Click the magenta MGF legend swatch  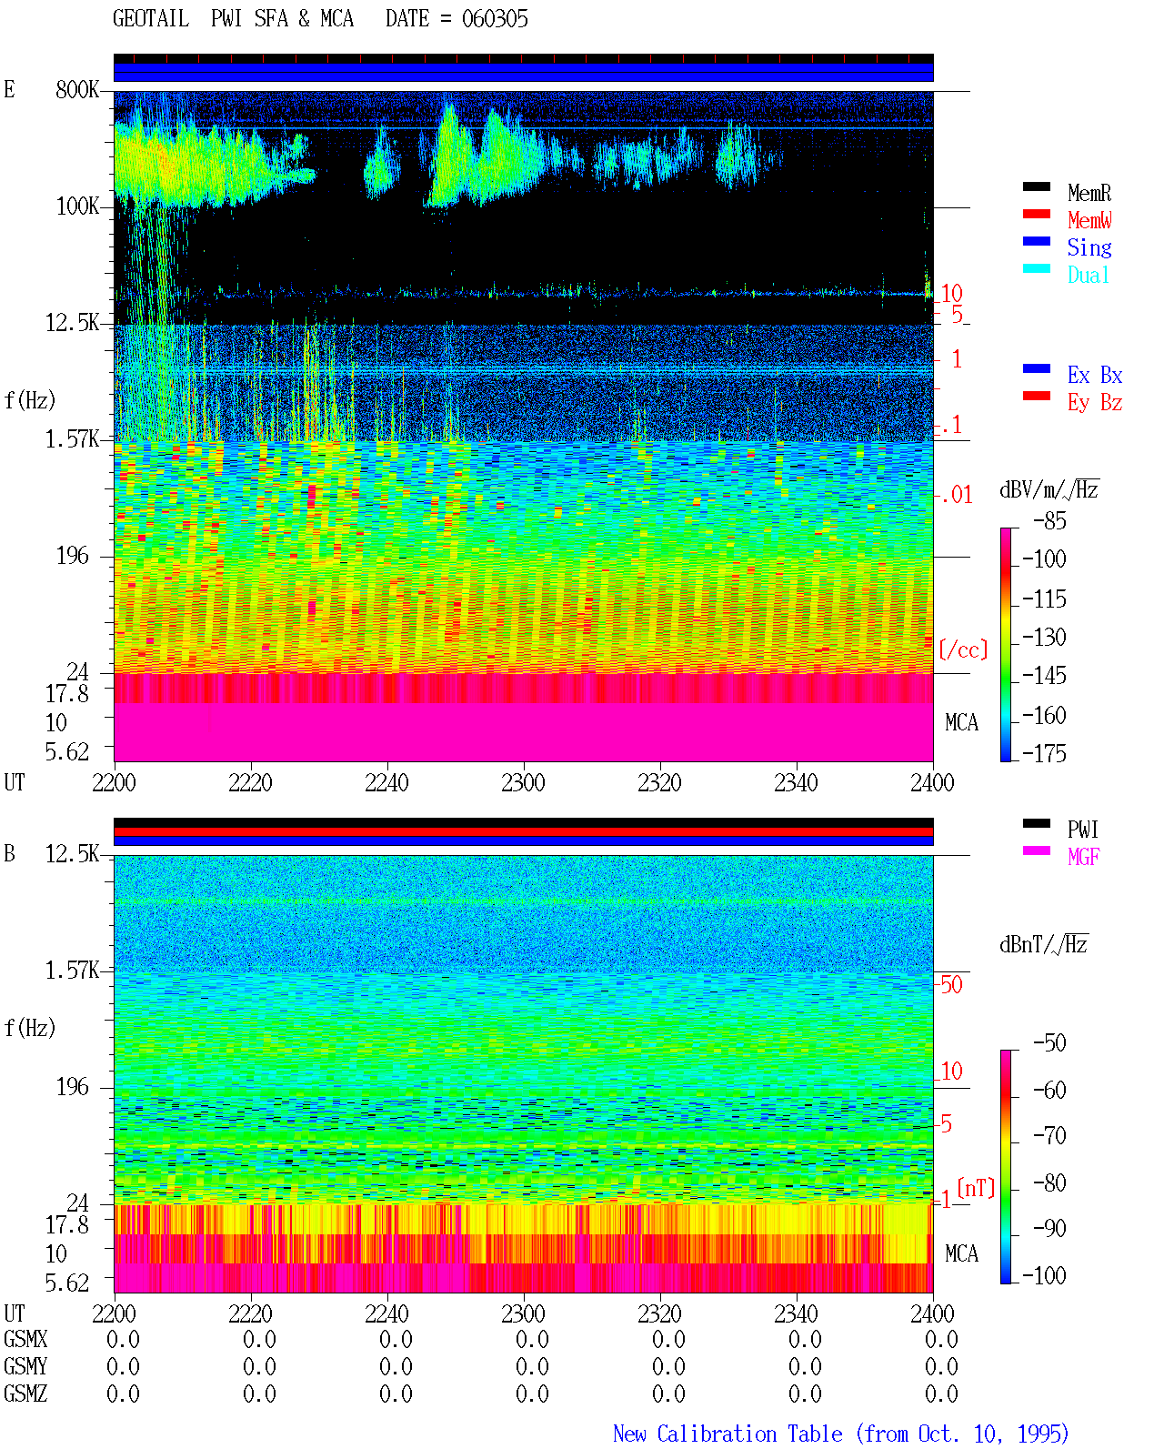[x=1037, y=850]
